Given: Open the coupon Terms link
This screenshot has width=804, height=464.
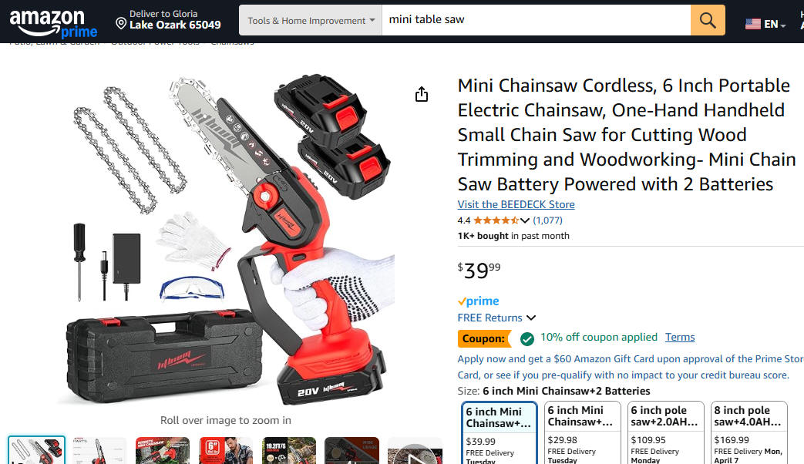Looking at the screenshot, I should click(x=680, y=337).
